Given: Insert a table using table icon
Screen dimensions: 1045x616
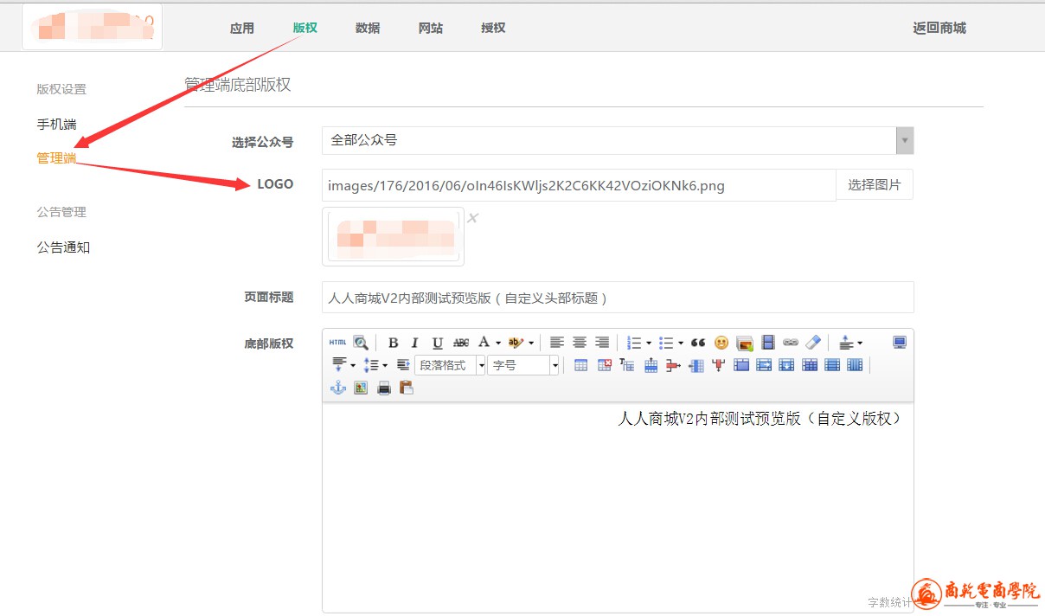Looking at the screenshot, I should click(x=580, y=365).
